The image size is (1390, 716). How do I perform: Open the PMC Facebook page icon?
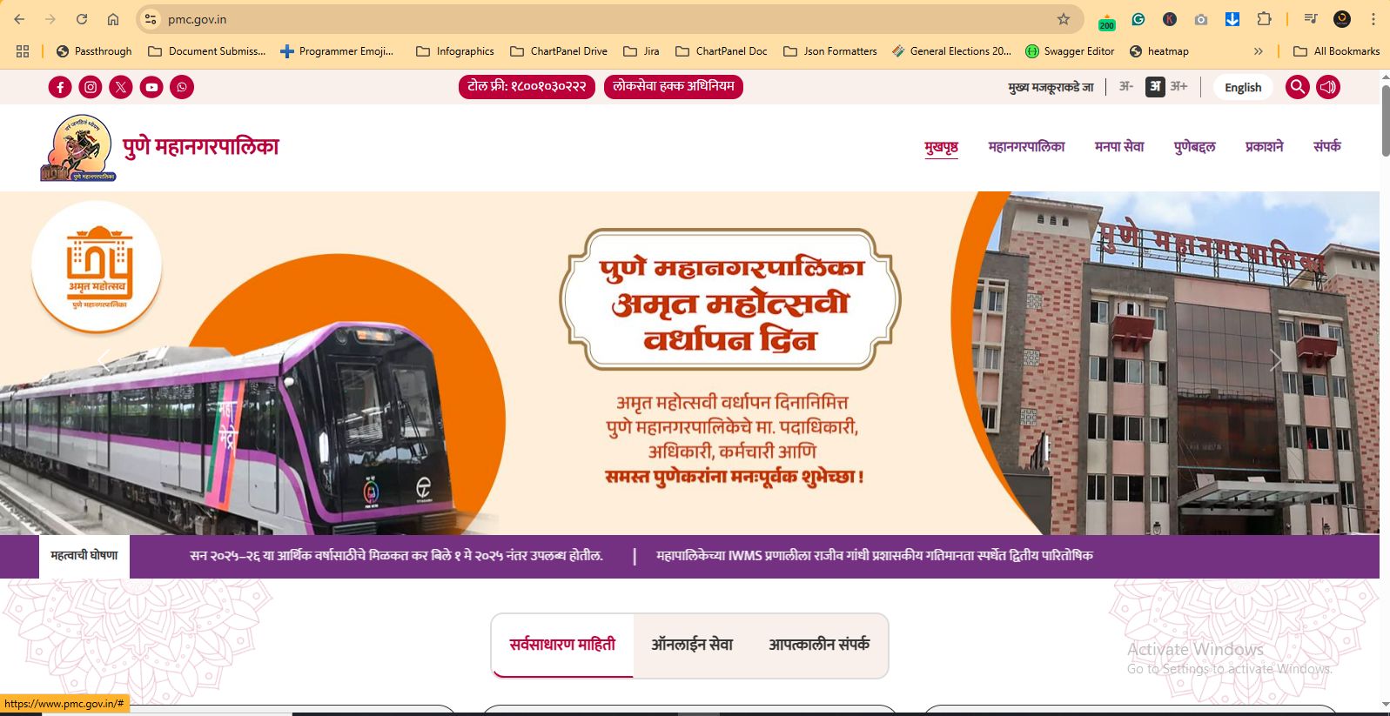click(x=60, y=87)
